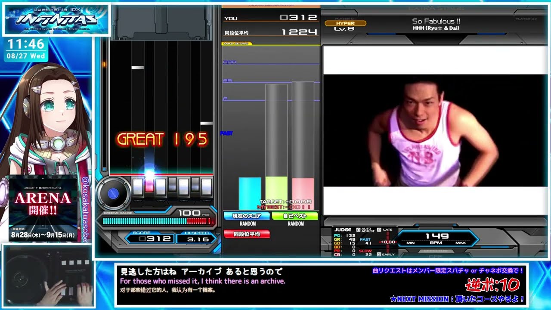Image resolution: width=551 pixels, height=310 pixels.
Task: Click the turntable scratch disc icon
Action: click(x=113, y=193)
